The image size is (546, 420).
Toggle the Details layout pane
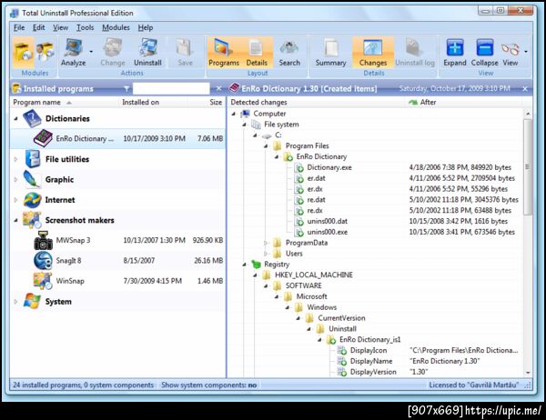[x=257, y=52]
